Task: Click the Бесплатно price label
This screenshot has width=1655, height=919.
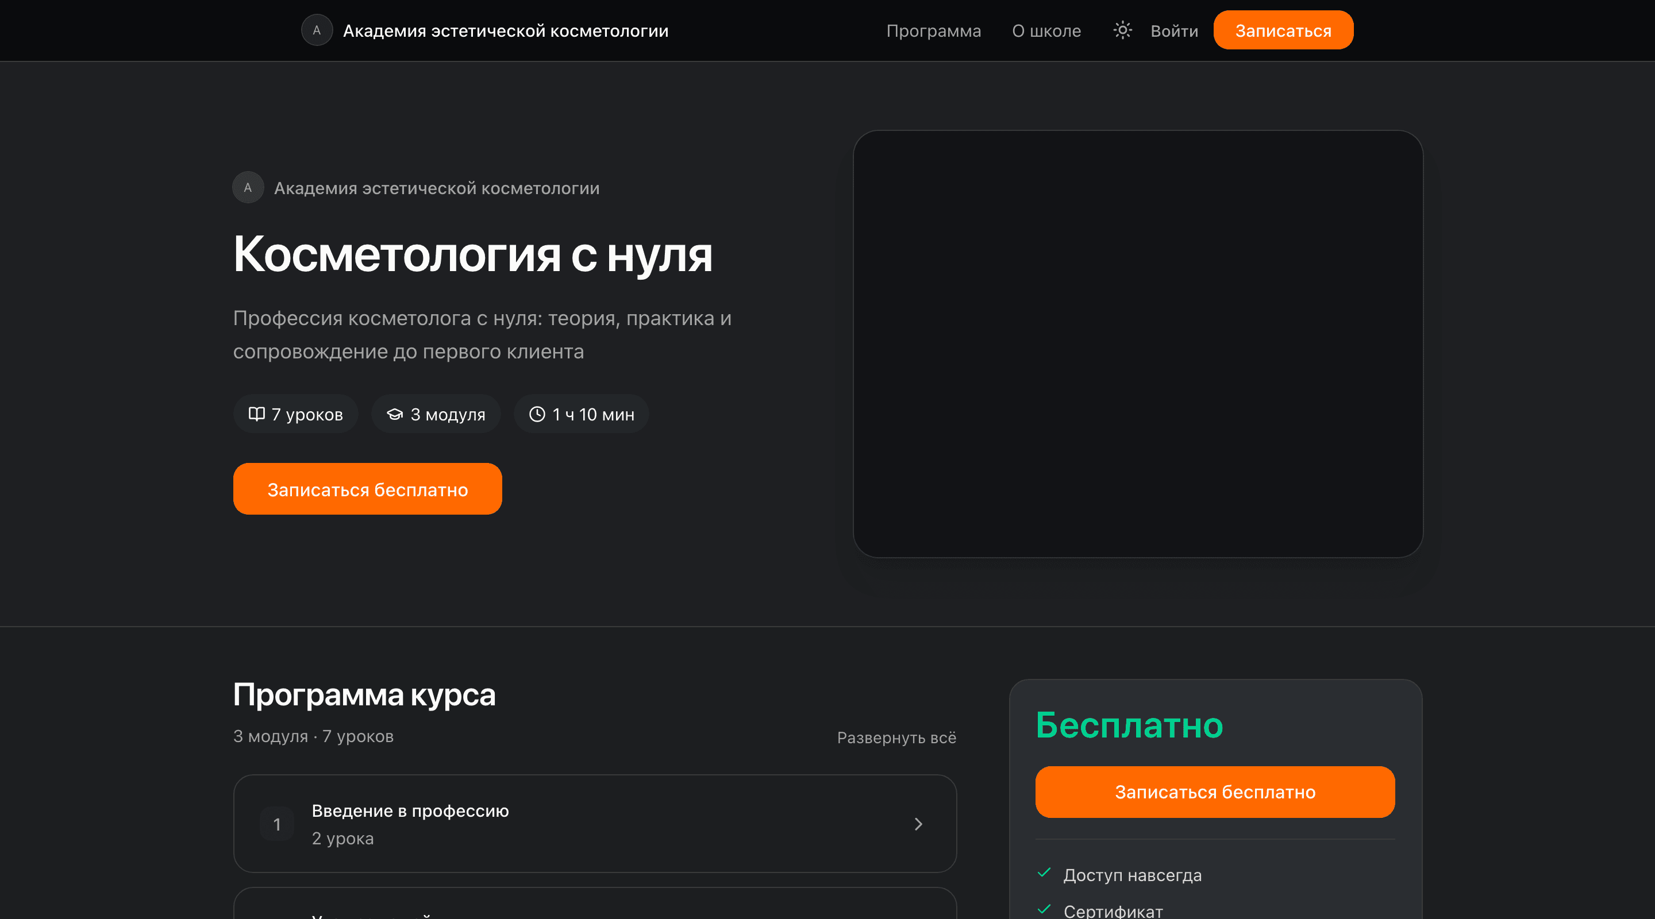Action: coord(1129,725)
